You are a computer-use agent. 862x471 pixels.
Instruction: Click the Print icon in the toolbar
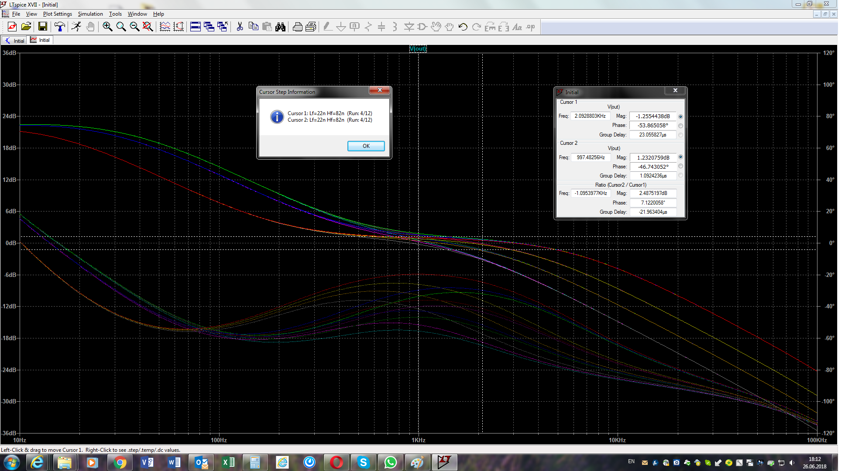297,27
